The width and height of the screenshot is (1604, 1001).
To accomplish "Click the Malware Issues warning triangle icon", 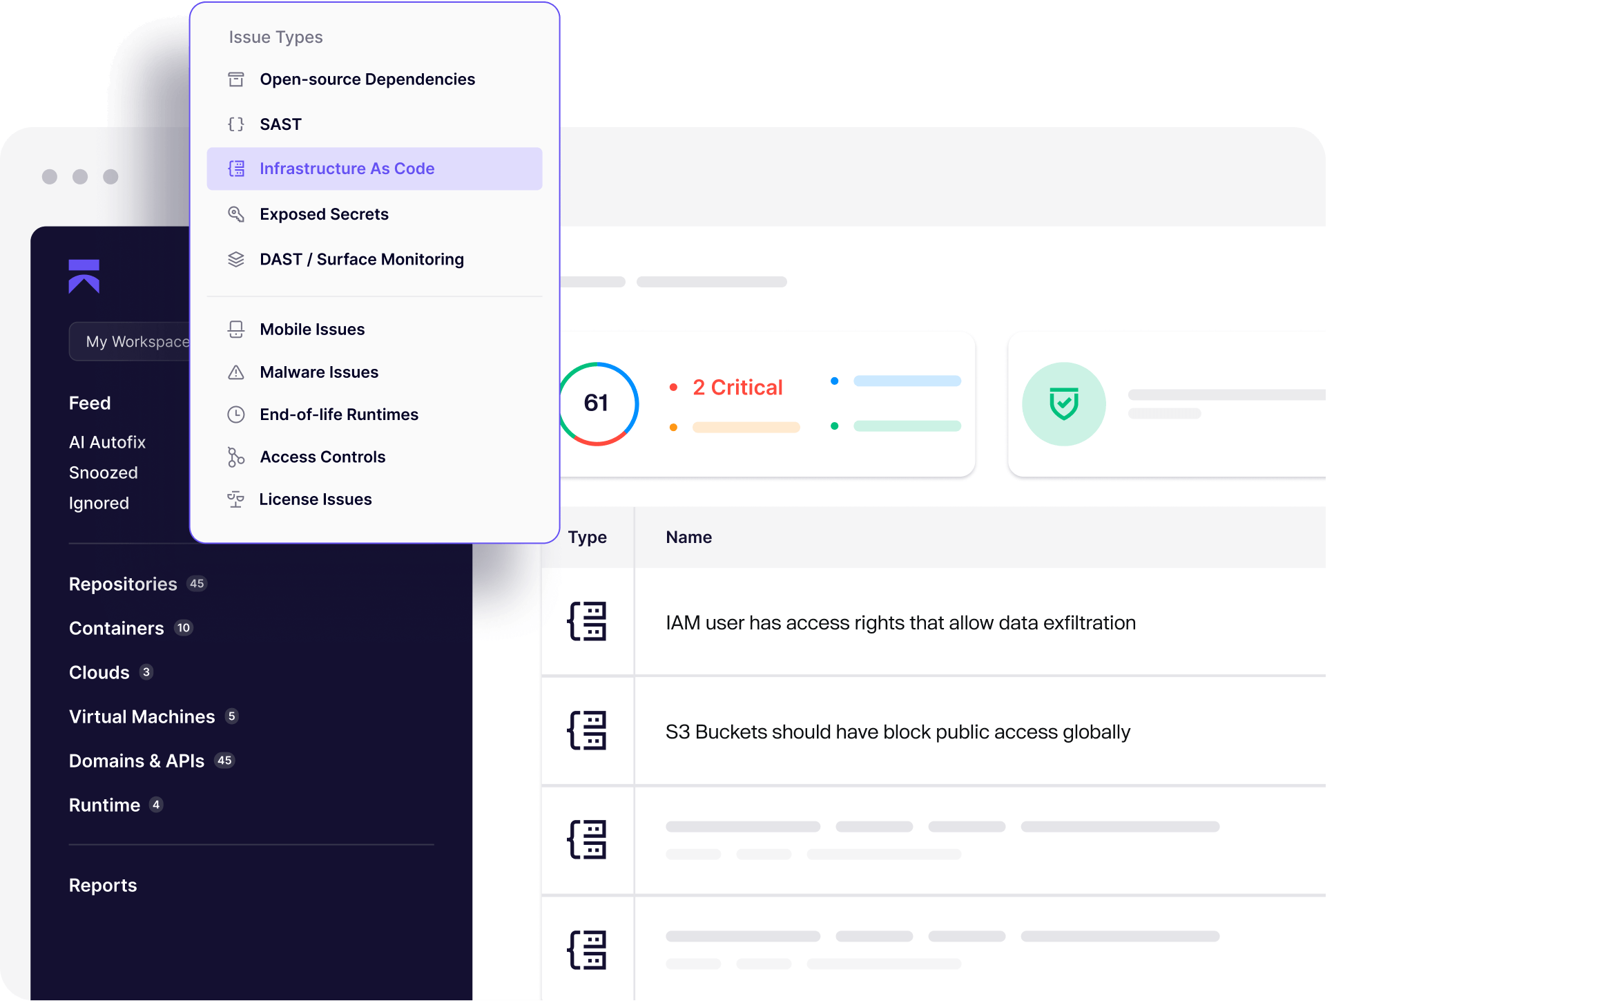I will tap(236, 372).
